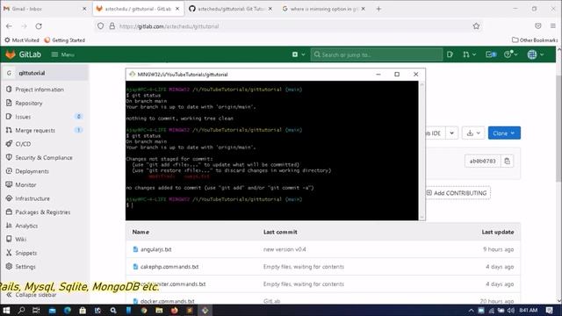
Task: Open Packages & Registries in sidebar
Action: (43, 212)
